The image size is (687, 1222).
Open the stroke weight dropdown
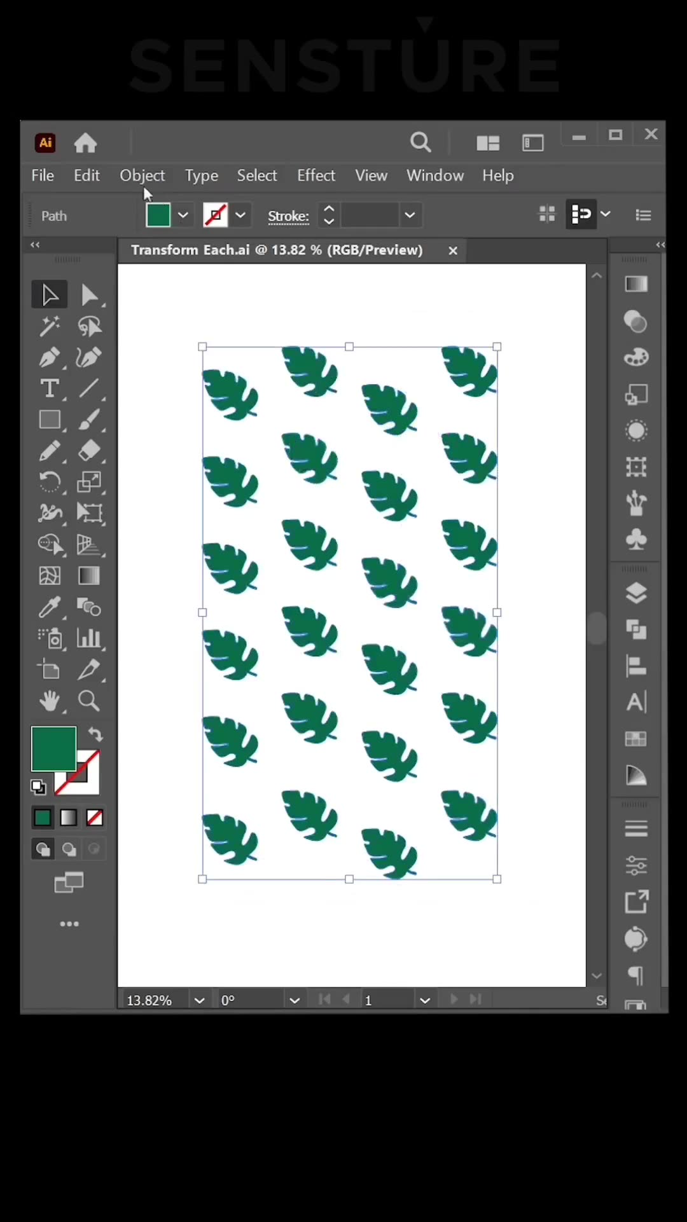pos(410,215)
